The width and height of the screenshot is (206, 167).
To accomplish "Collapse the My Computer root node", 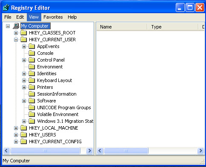I will (8, 26).
